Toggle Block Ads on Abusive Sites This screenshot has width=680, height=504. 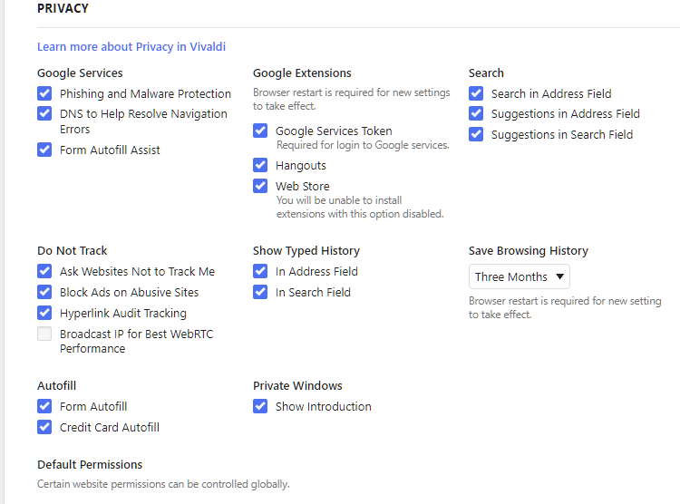pyautogui.click(x=44, y=292)
